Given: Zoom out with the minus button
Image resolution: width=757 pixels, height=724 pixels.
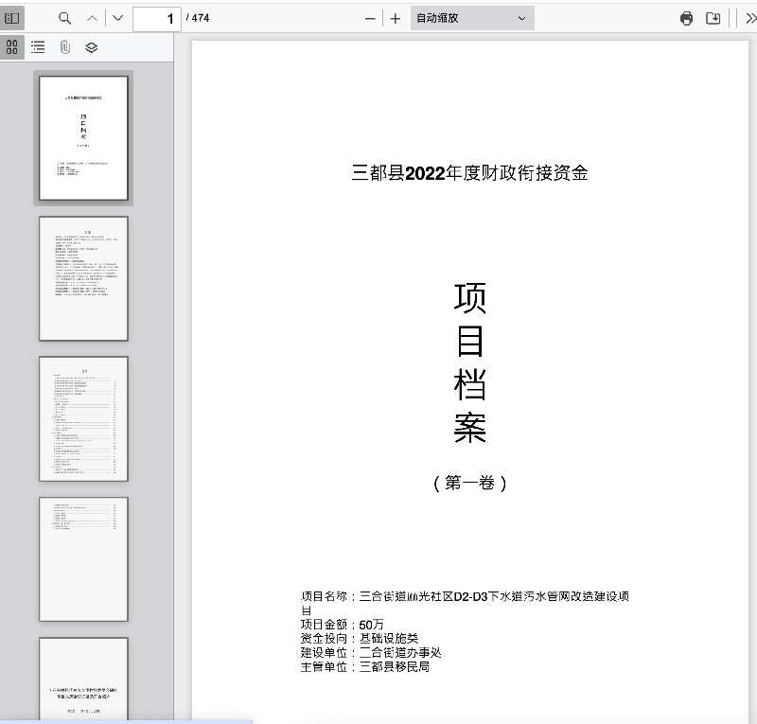Looking at the screenshot, I should (x=370, y=19).
